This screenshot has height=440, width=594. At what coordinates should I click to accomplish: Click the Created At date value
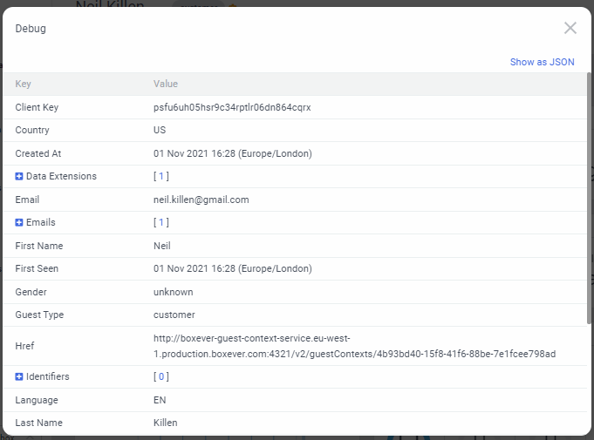pyautogui.click(x=233, y=154)
